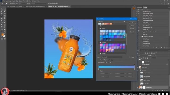The width and height of the screenshot is (170, 95).
Task: Toggle visibility of Gradient Fill 1 layer
Action: pos(137,87)
